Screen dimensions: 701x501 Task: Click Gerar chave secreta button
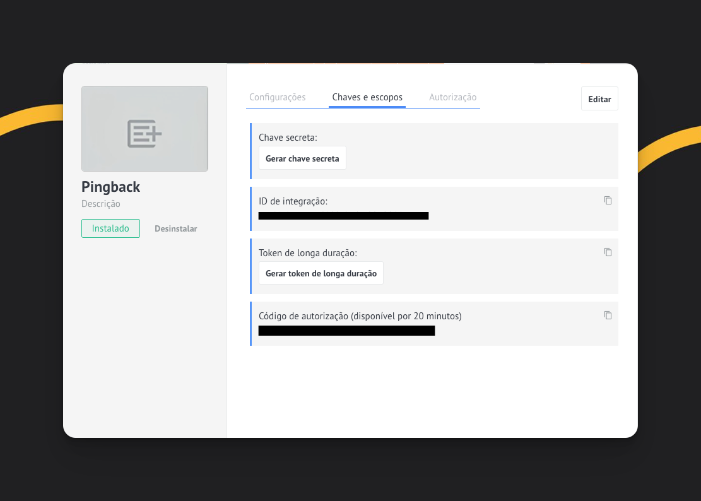pyautogui.click(x=302, y=158)
